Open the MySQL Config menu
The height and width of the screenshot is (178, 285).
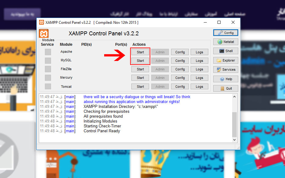[180, 61]
